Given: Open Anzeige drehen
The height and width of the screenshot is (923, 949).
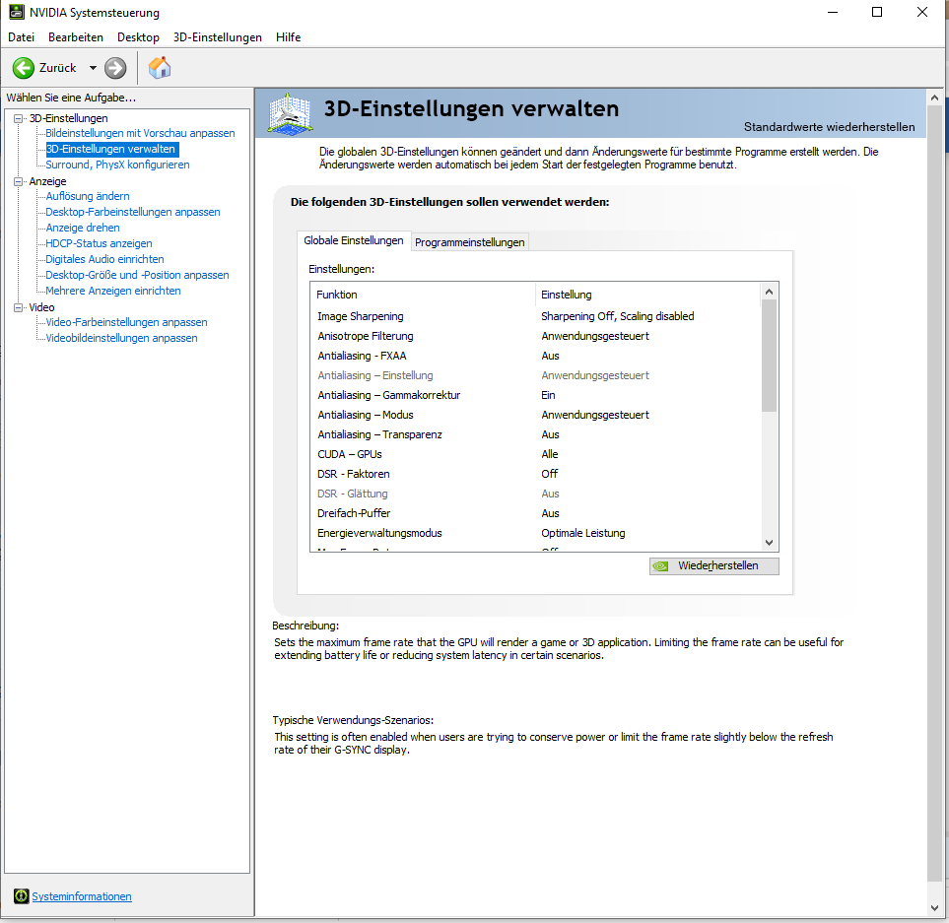Looking at the screenshot, I should tap(83, 228).
